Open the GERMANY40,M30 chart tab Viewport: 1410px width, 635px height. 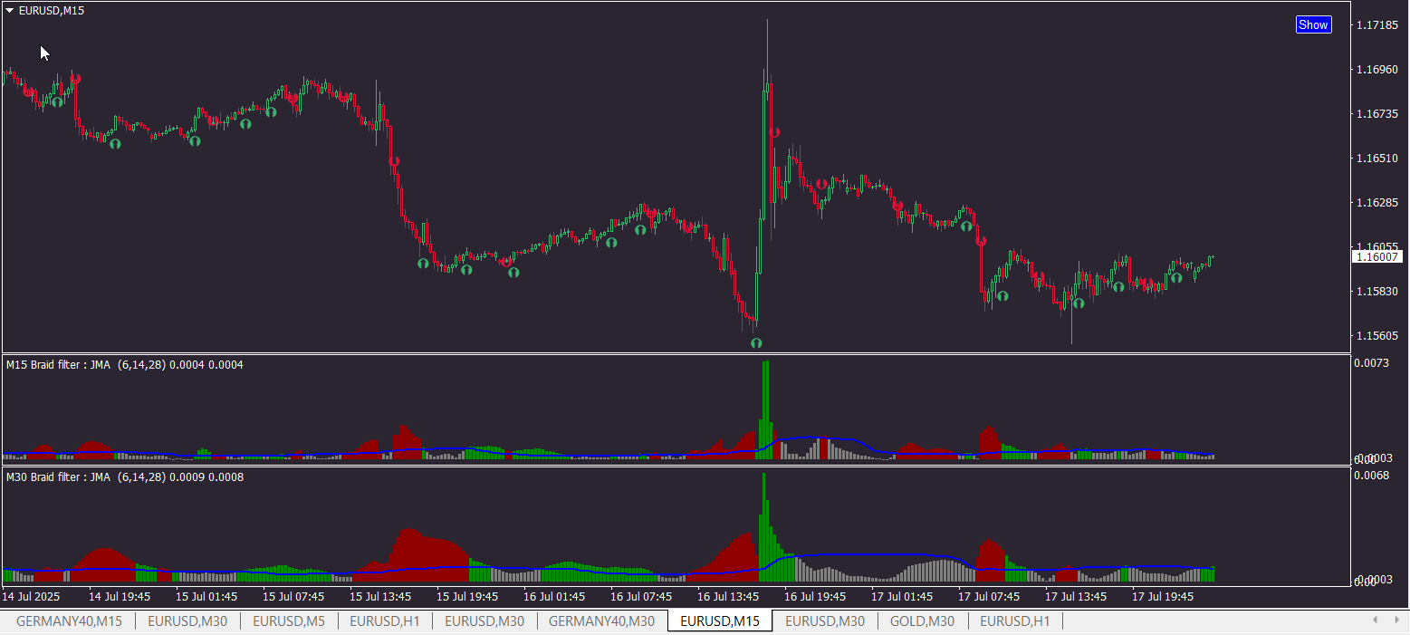click(602, 621)
